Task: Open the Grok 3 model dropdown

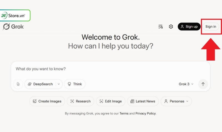Action: [x=186, y=84]
